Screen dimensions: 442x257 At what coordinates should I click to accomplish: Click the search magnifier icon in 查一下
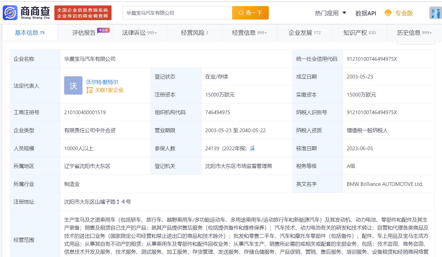coord(241,13)
